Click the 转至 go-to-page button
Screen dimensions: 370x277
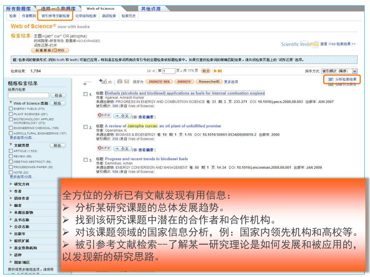[206, 71]
